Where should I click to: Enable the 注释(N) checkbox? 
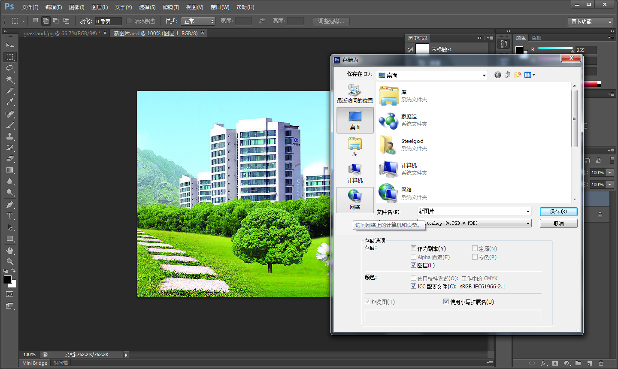pyautogui.click(x=475, y=248)
